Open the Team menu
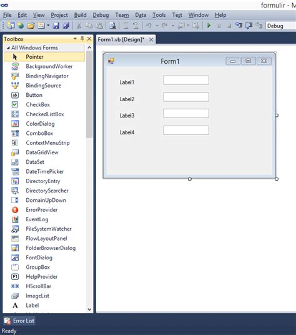The height and width of the screenshot is (335, 296). 122,15
